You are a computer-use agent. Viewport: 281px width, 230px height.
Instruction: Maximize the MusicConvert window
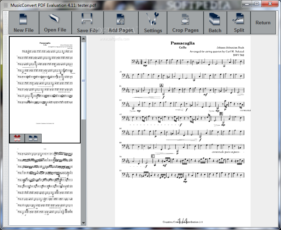(257, 4)
